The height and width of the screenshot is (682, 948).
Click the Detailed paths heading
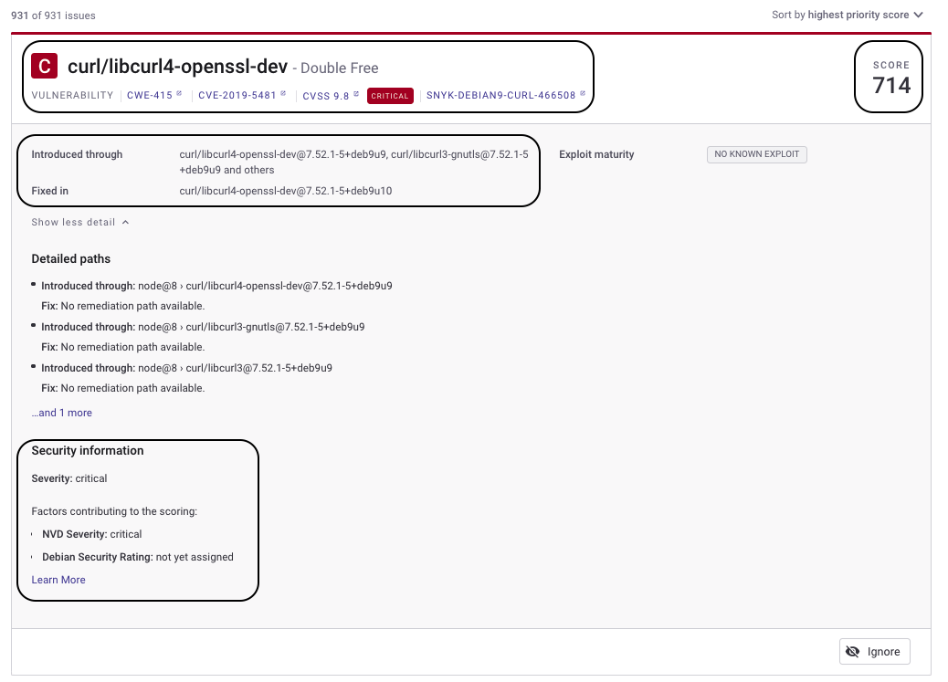tap(70, 258)
